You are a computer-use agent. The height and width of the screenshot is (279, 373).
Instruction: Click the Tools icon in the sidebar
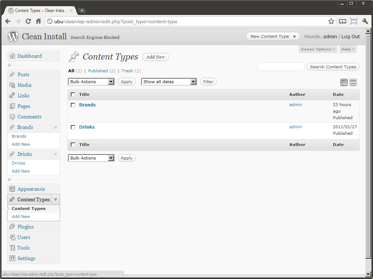tap(12, 248)
